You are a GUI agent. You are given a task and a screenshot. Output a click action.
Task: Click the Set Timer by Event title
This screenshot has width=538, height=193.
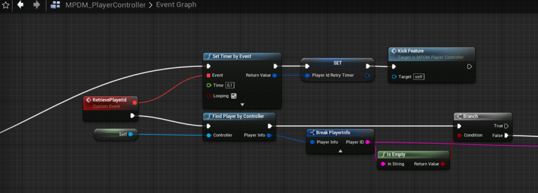(232, 56)
